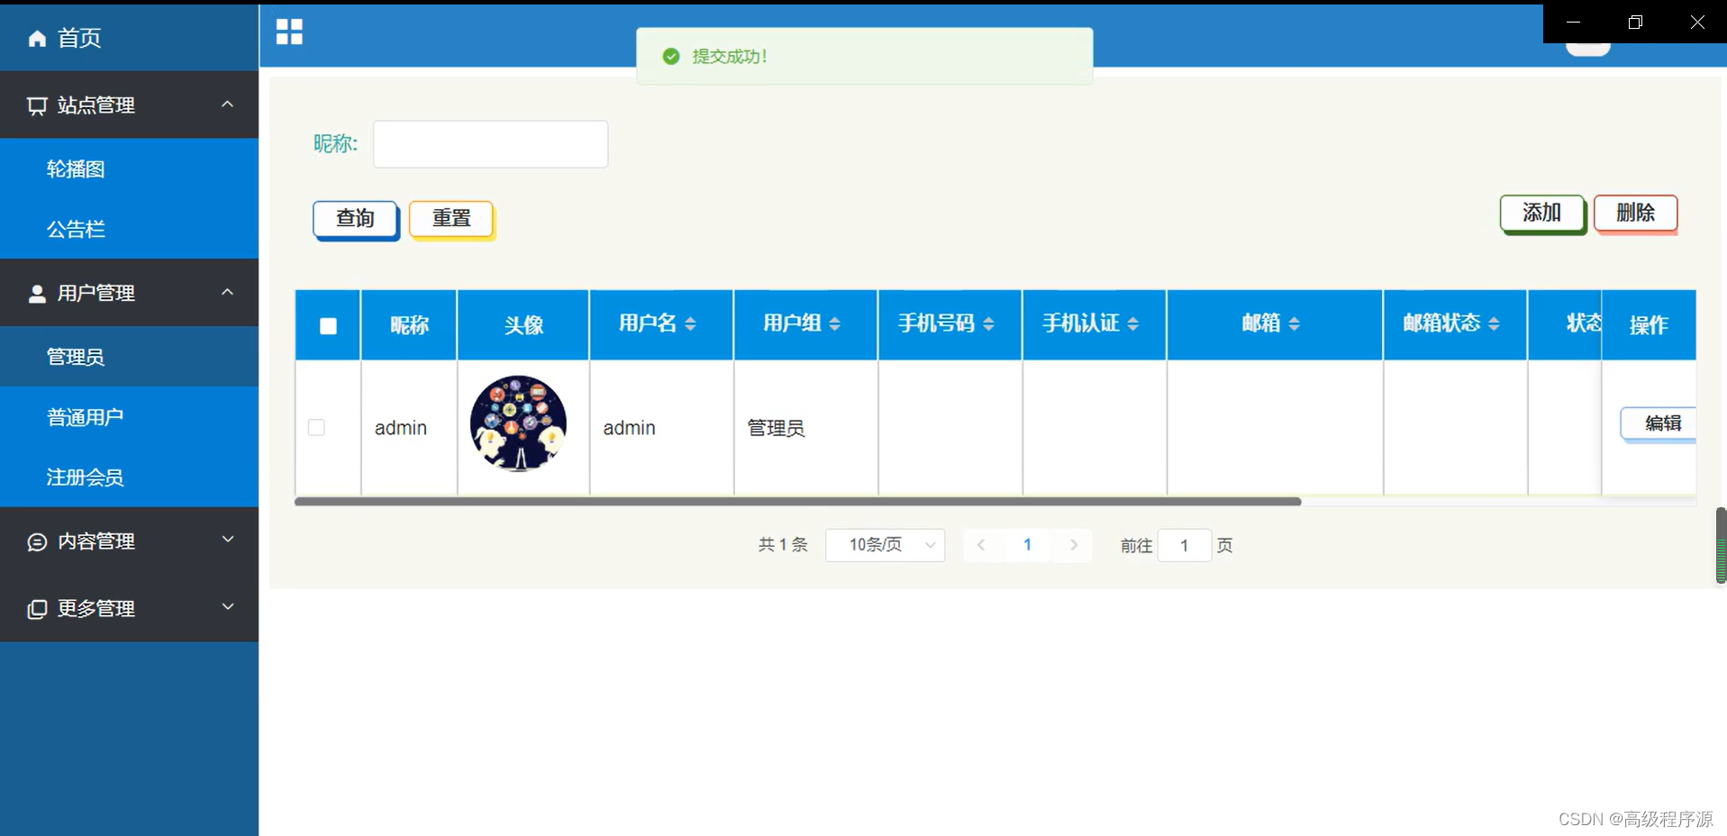The height and width of the screenshot is (836, 1727).
Task: Check the checkbox on the admin user row
Action: (315, 428)
